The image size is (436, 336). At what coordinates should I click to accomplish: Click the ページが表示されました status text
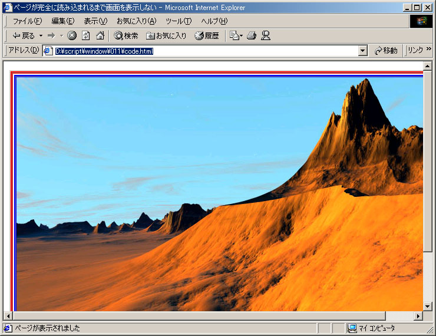(47, 328)
